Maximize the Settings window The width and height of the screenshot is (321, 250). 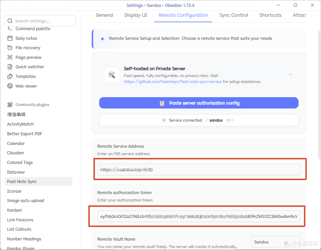[295, 5]
